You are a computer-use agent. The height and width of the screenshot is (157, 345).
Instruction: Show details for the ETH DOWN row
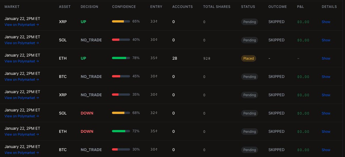tap(326, 132)
